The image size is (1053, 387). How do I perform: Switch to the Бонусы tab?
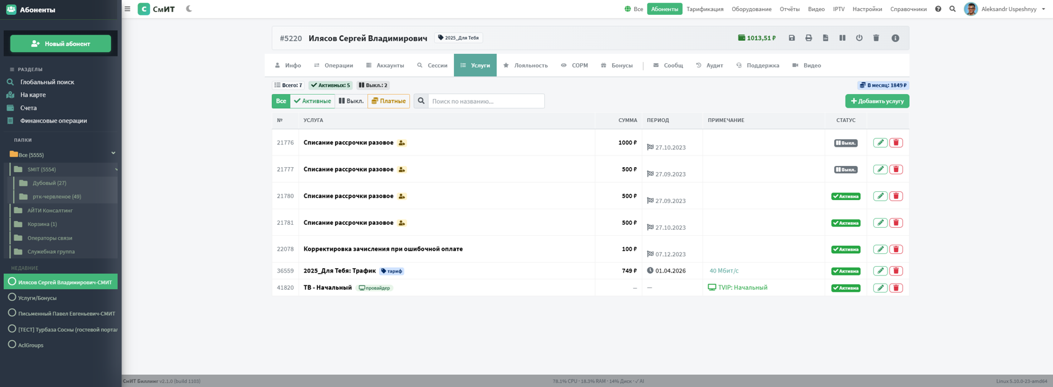616,65
